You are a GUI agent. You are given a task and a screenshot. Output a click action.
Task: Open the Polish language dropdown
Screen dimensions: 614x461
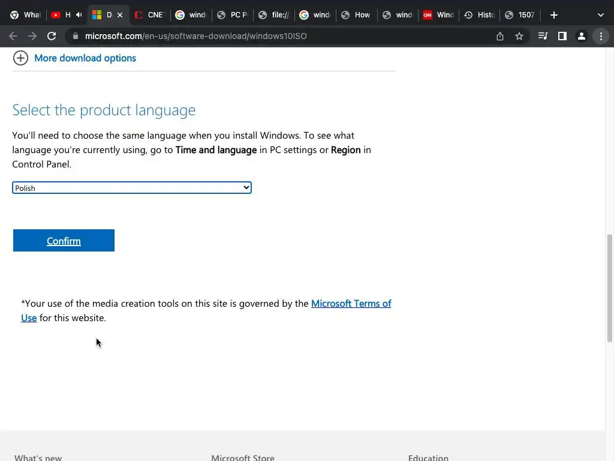point(131,188)
